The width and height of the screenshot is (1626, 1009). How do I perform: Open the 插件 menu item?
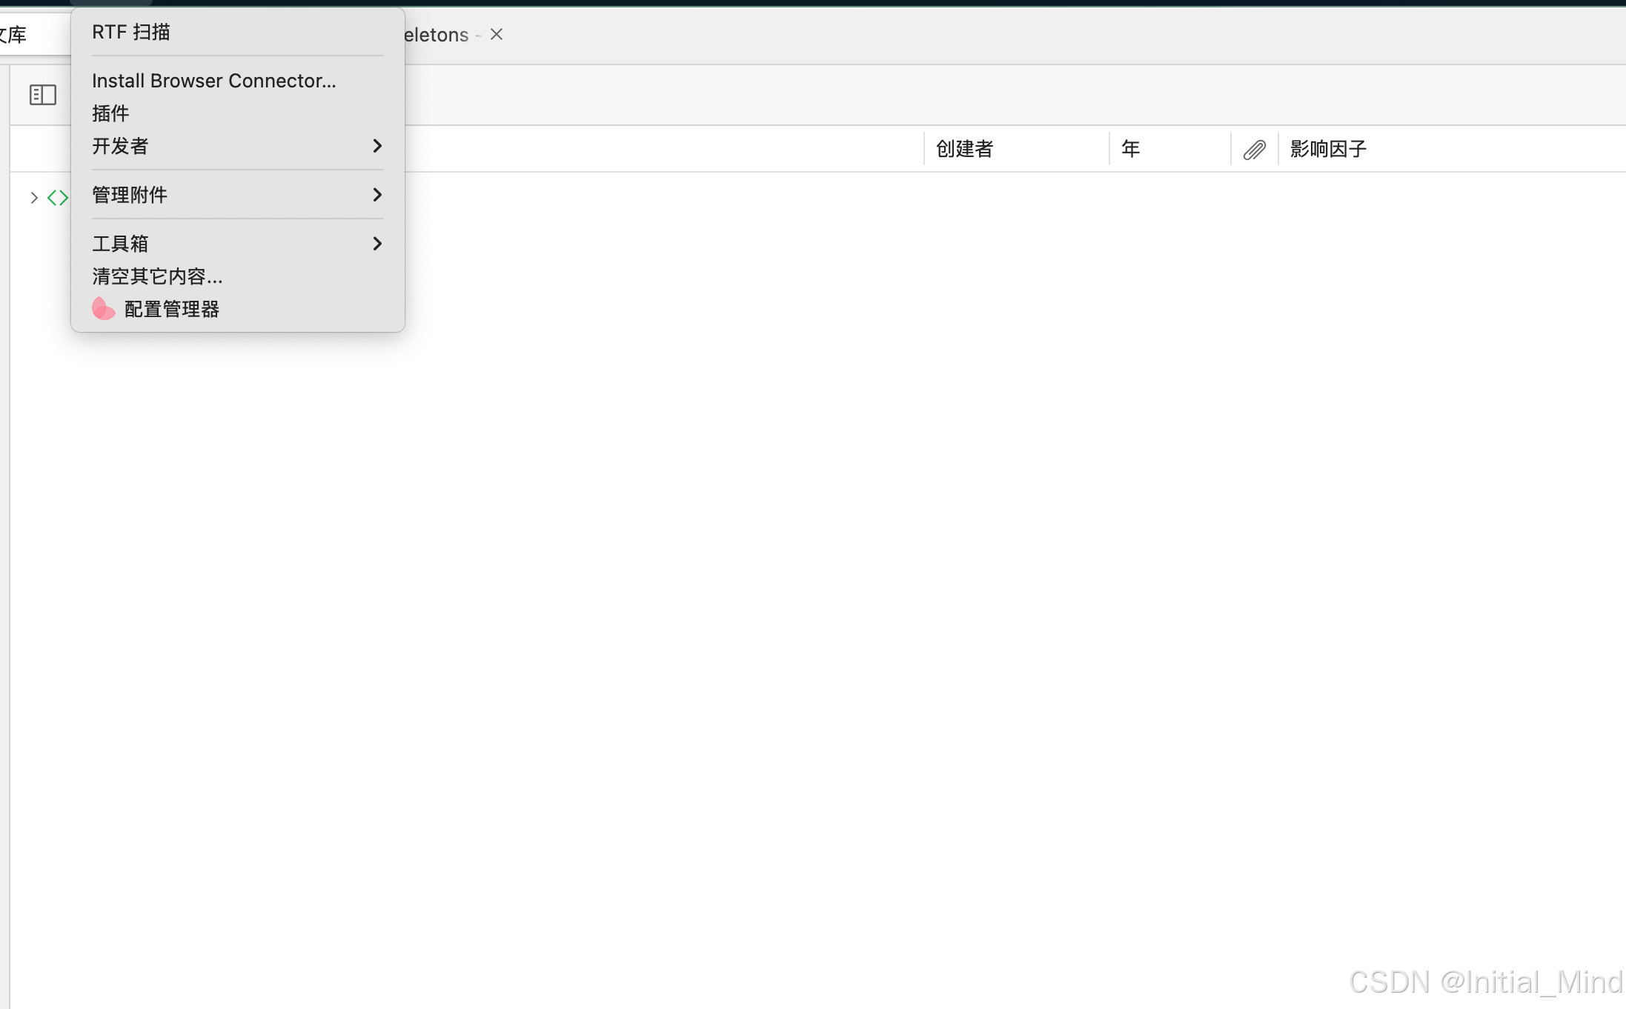[110, 113]
